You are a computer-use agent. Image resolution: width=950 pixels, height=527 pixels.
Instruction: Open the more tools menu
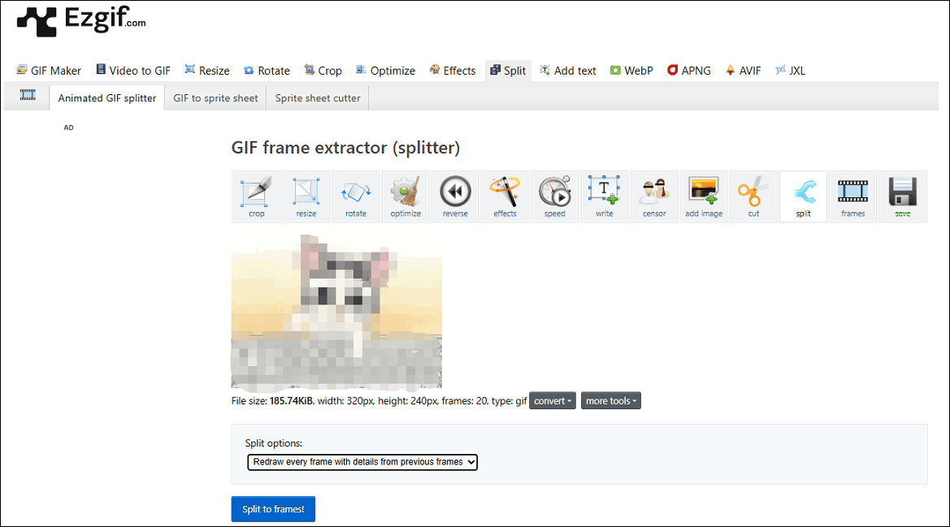610,400
